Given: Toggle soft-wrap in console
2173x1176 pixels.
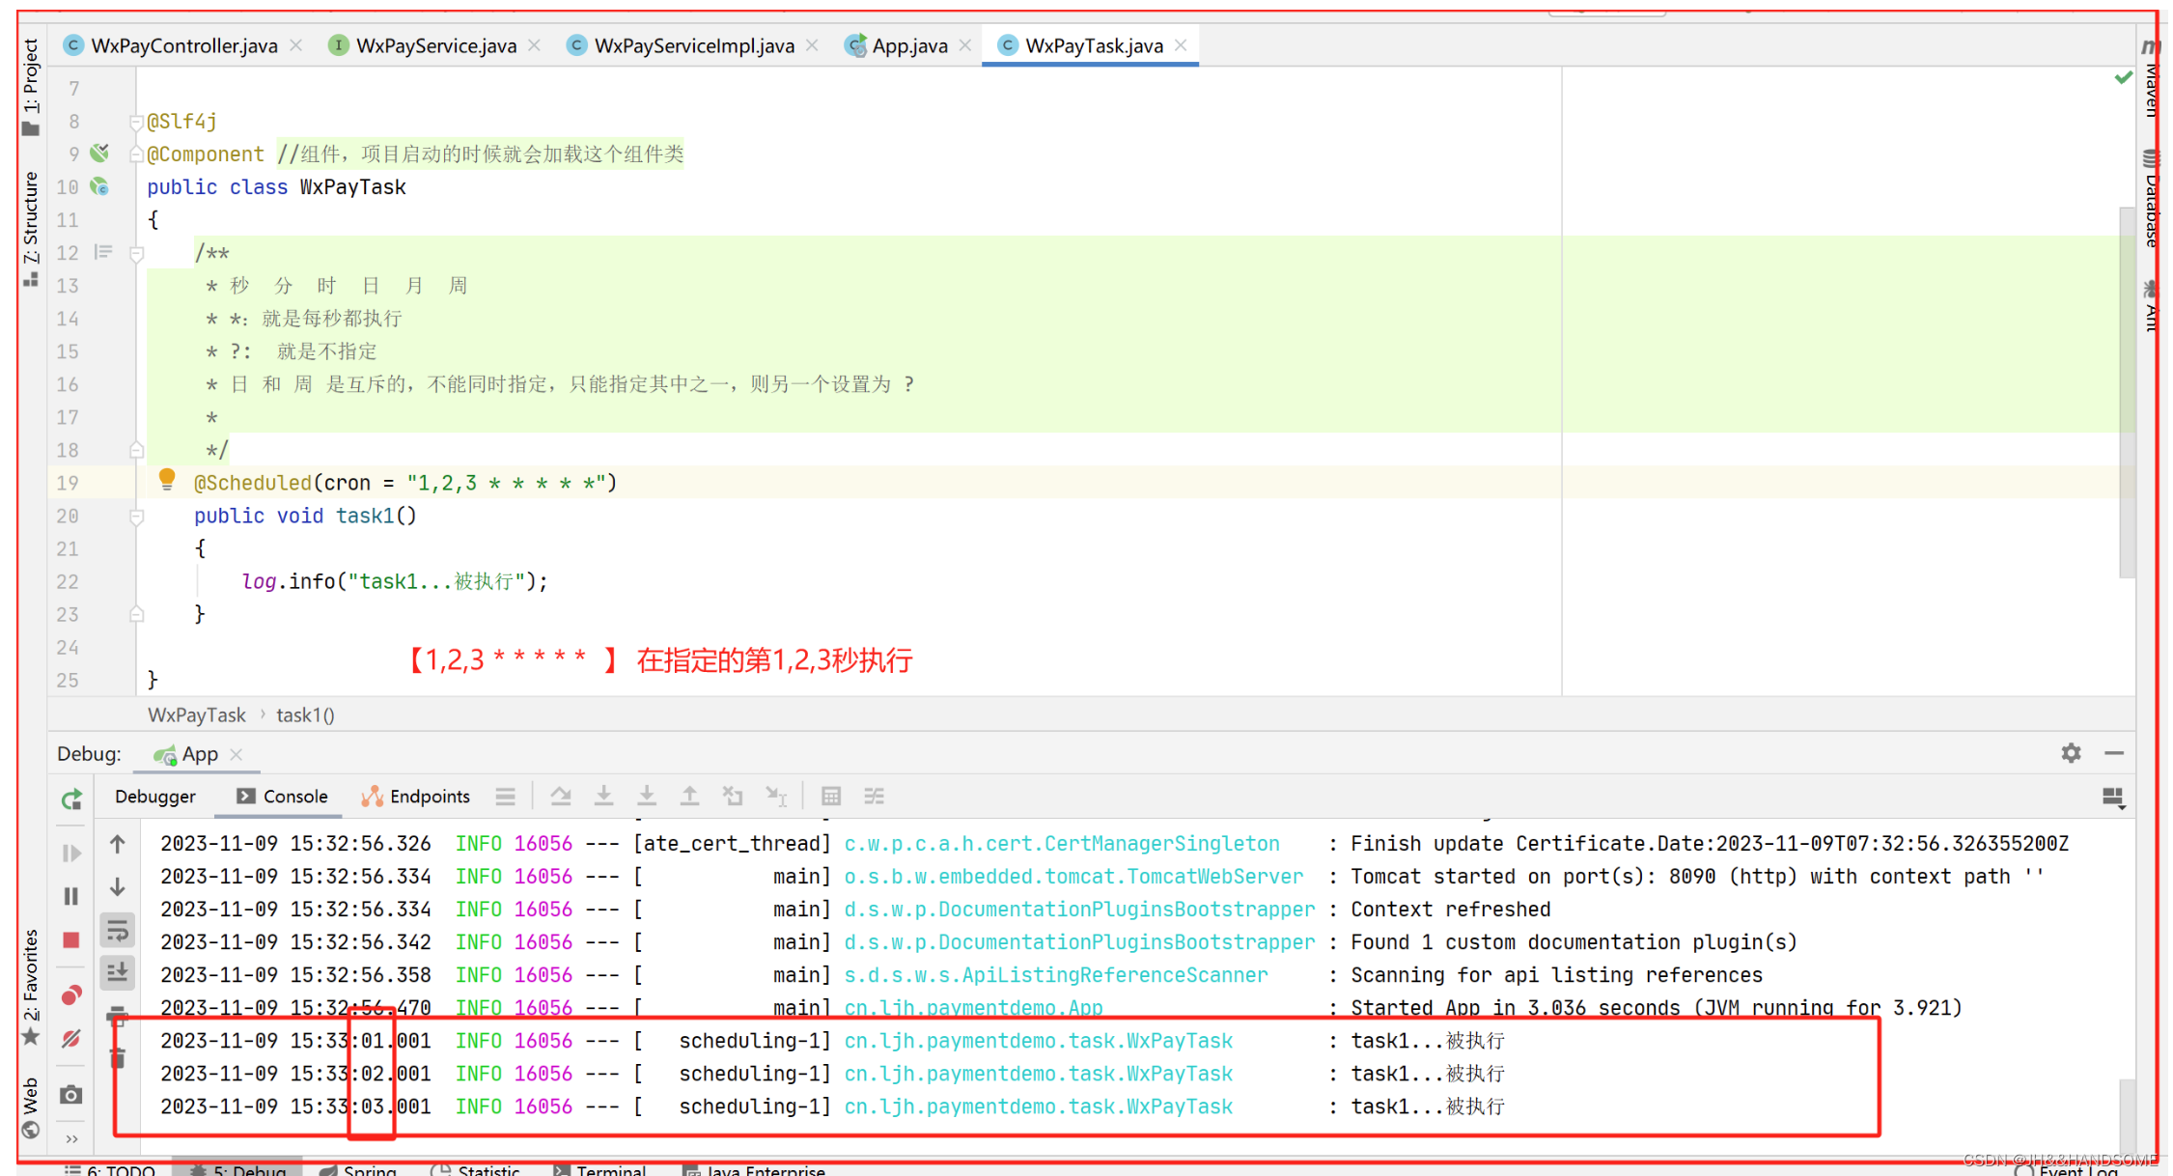Looking at the screenshot, I should click(118, 931).
